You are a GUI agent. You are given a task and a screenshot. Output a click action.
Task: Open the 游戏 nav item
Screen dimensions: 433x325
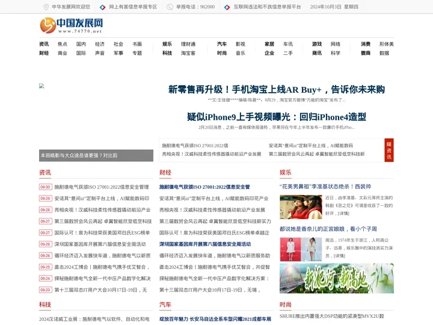(317, 44)
